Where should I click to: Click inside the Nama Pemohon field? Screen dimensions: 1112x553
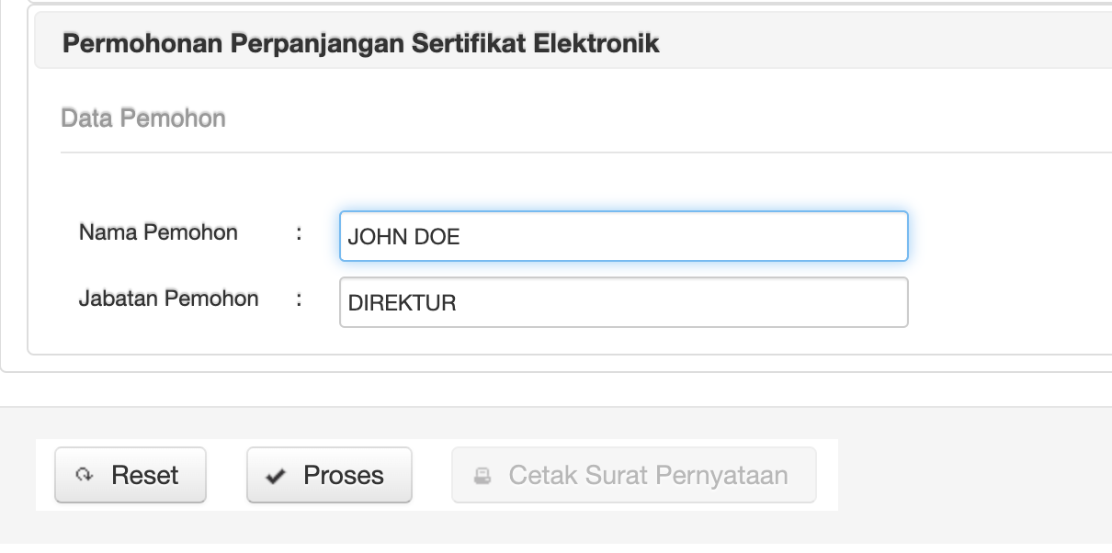pyautogui.click(x=623, y=236)
